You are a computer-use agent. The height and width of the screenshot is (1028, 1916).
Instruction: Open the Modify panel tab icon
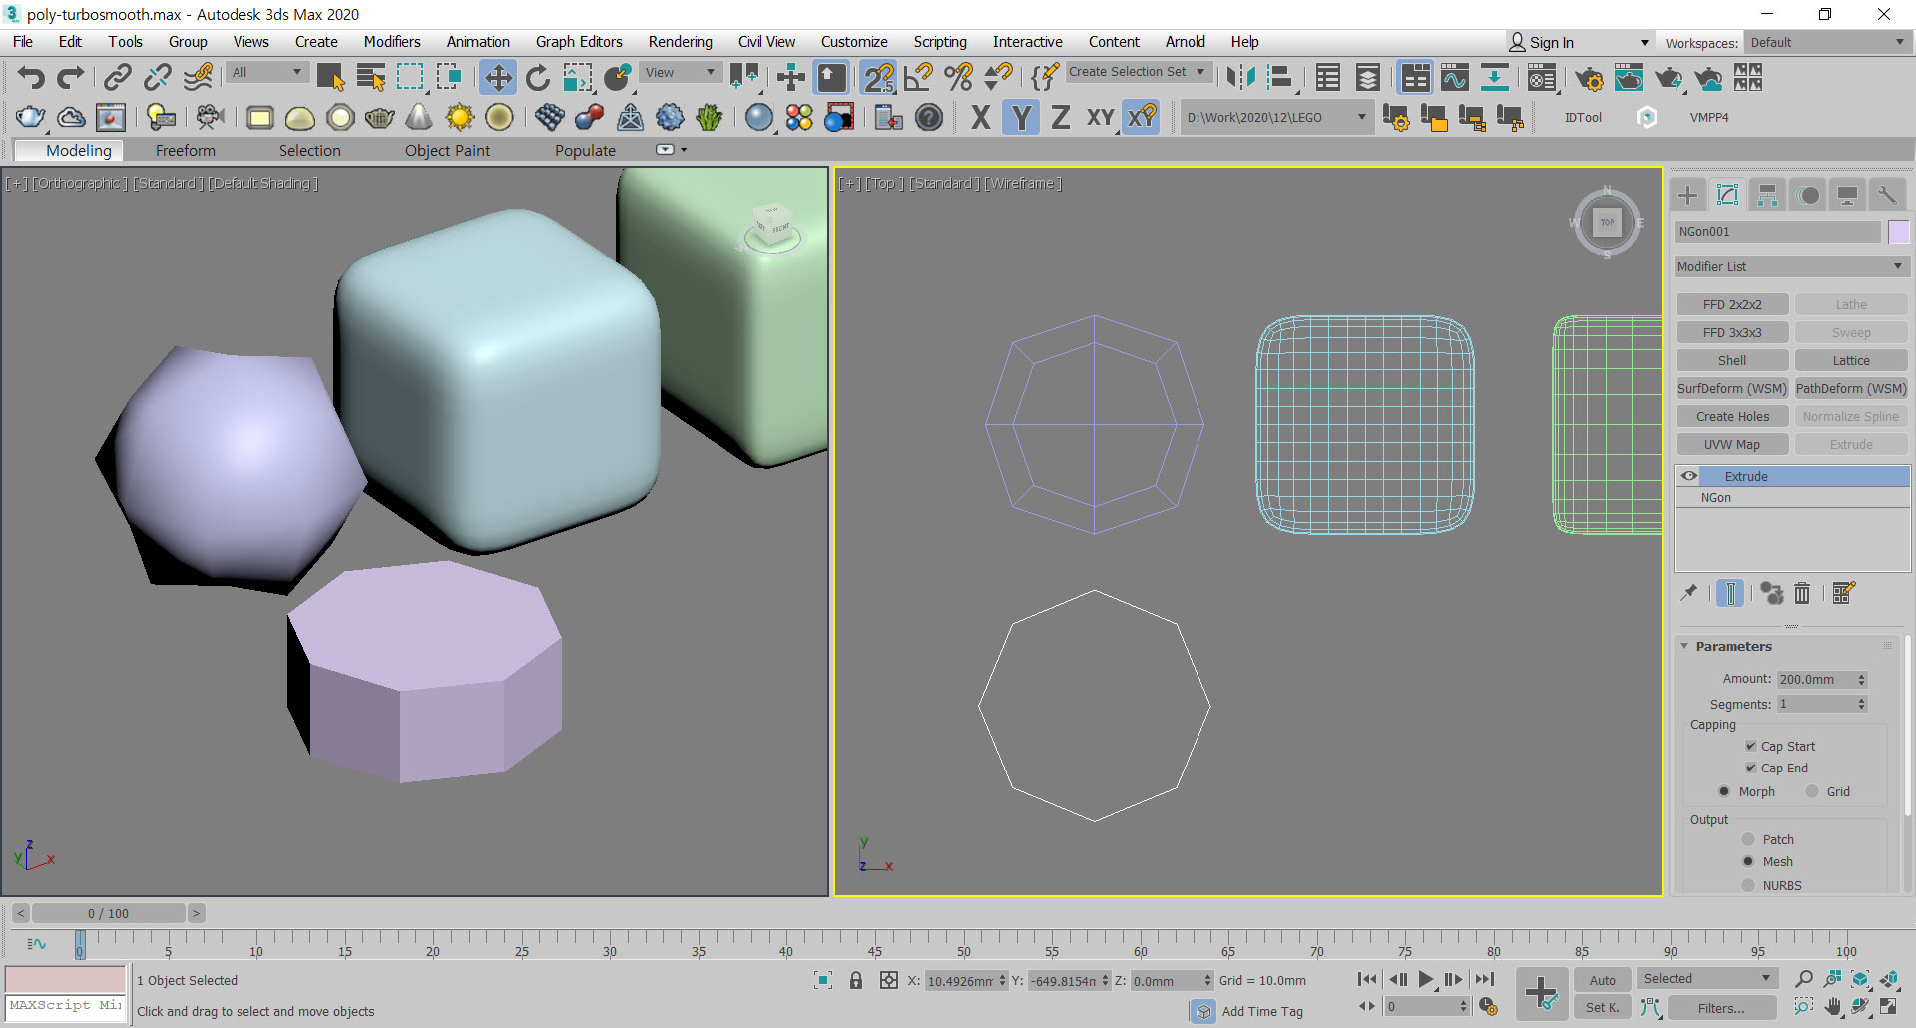pyautogui.click(x=1727, y=195)
